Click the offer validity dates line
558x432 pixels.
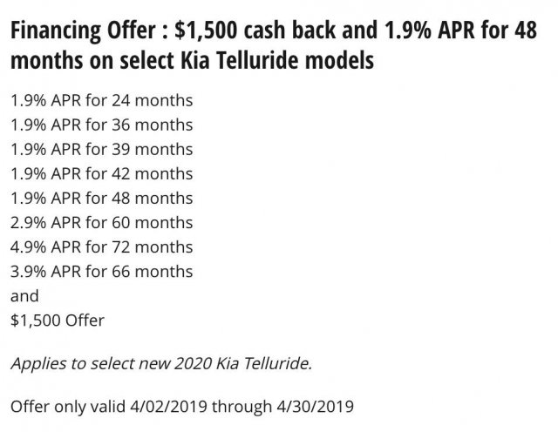pyautogui.click(x=182, y=407)
